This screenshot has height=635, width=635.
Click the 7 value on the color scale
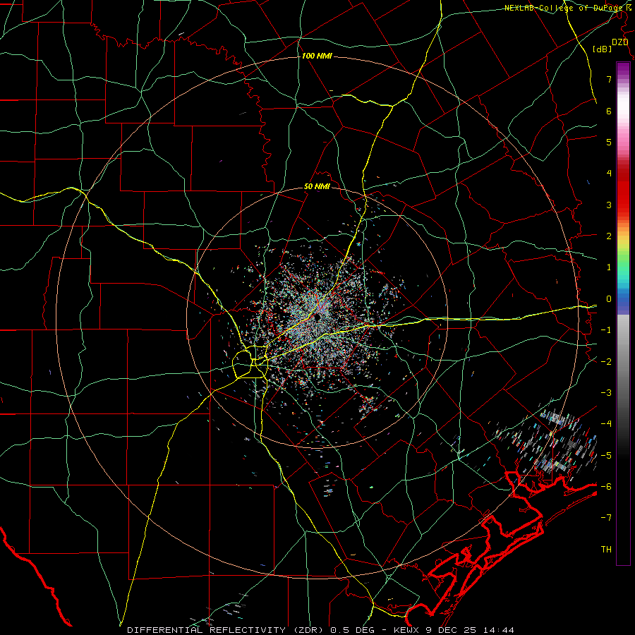pos(609,79)
